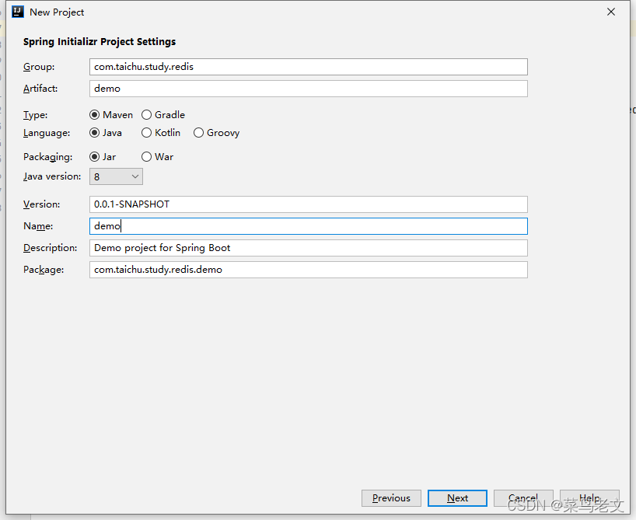Click the Artifact input field
Image resolution: width=636 pixels, height=520 pixels.
[x=308, y=89]
